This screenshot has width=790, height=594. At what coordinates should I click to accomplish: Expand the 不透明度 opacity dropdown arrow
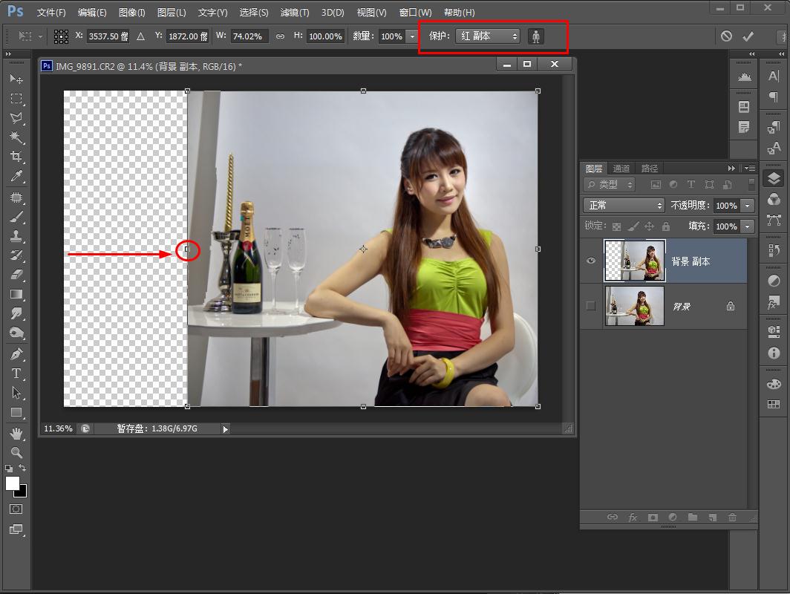pos(747,206)
